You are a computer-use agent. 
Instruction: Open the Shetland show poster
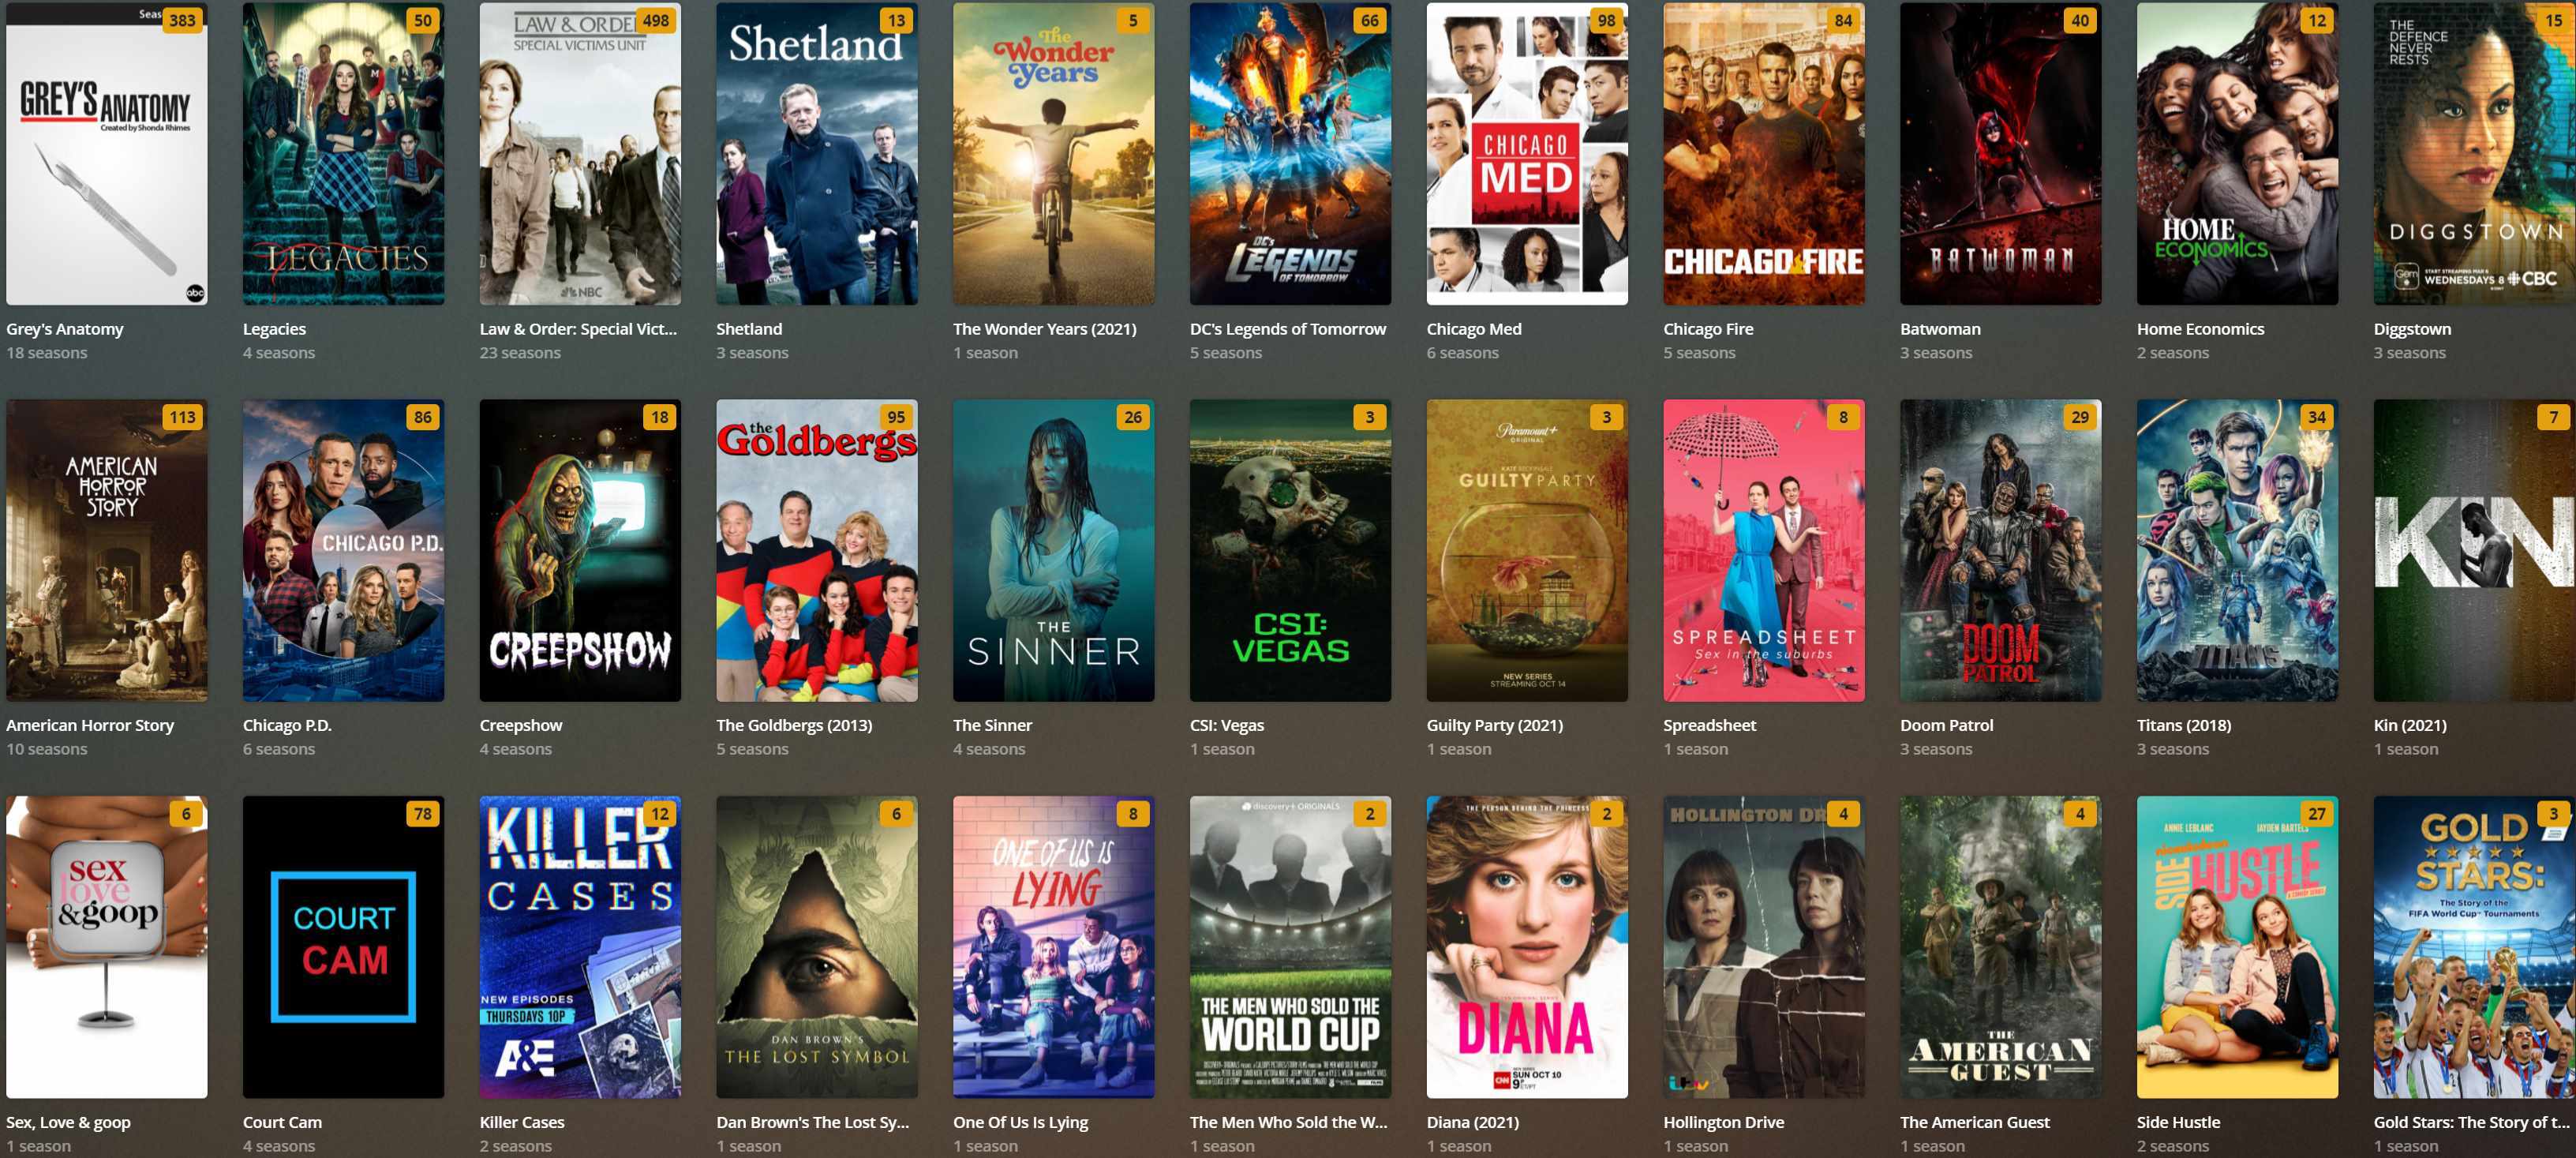(817, 153)
